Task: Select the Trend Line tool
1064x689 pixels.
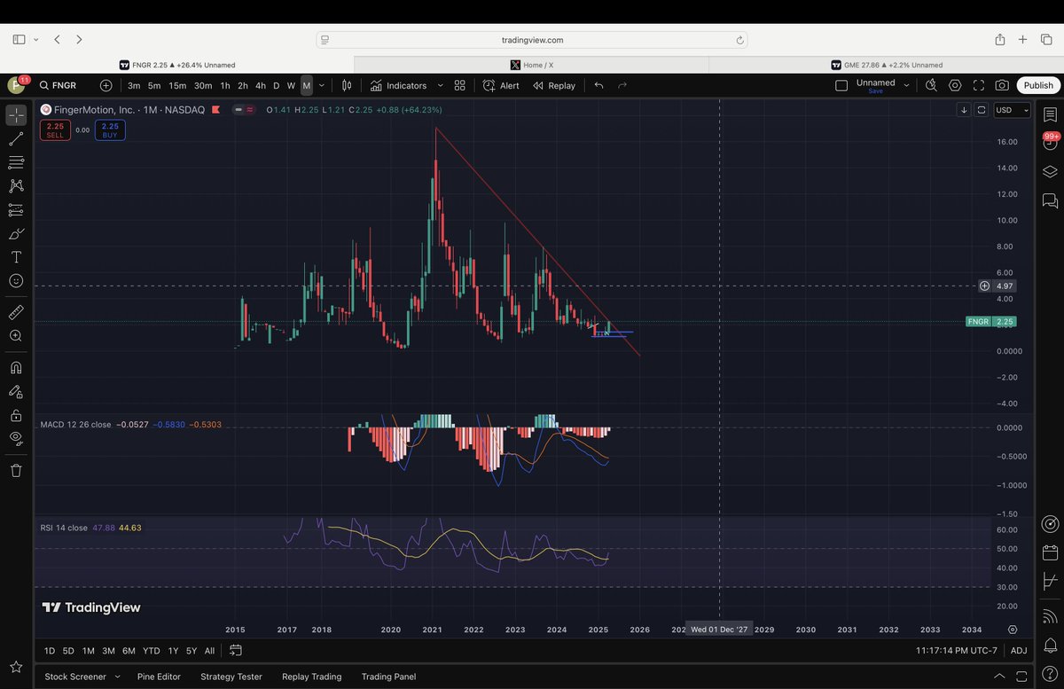Action: click(x=15, y=137)
